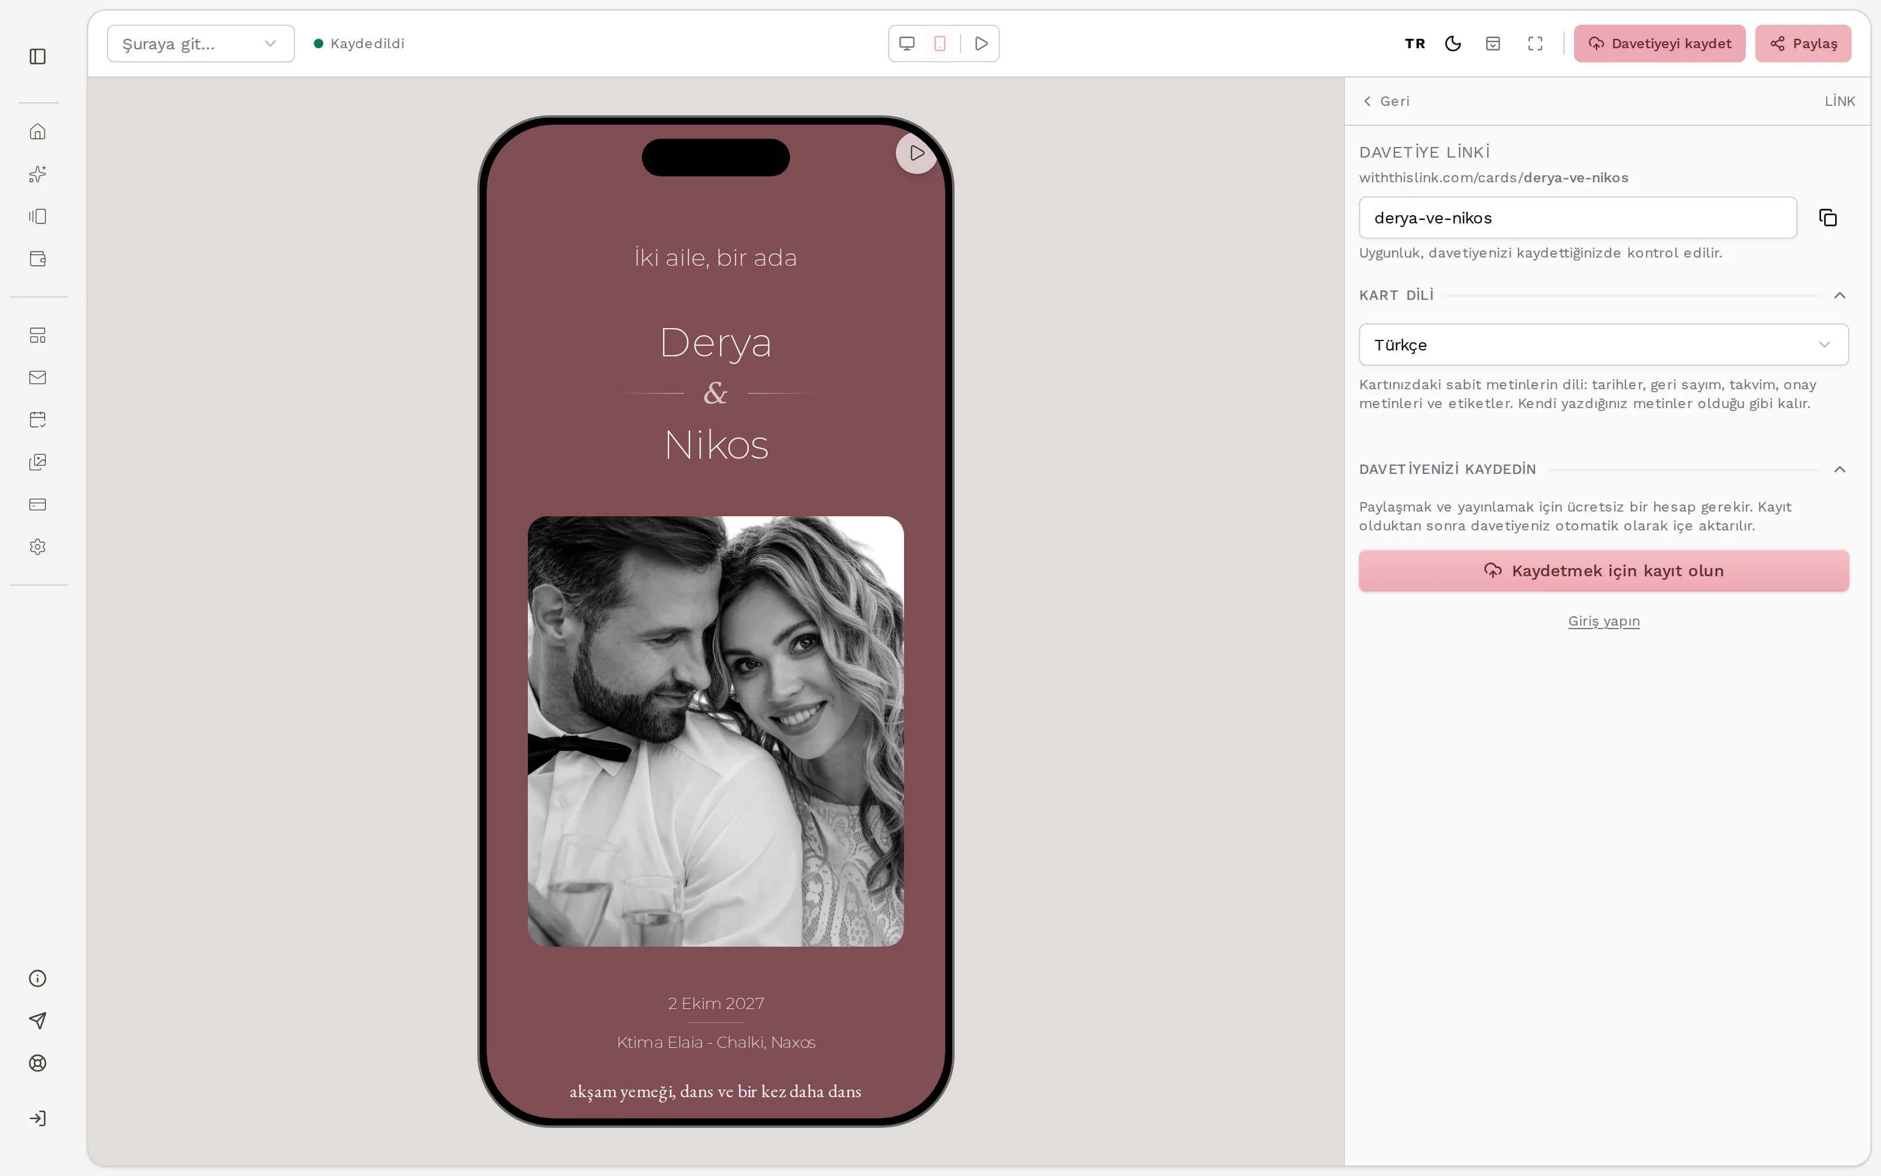The height and width of the screenshot is (1176, 1881).
Task: Open the credit card icon in sidebar
Action: 37,505
